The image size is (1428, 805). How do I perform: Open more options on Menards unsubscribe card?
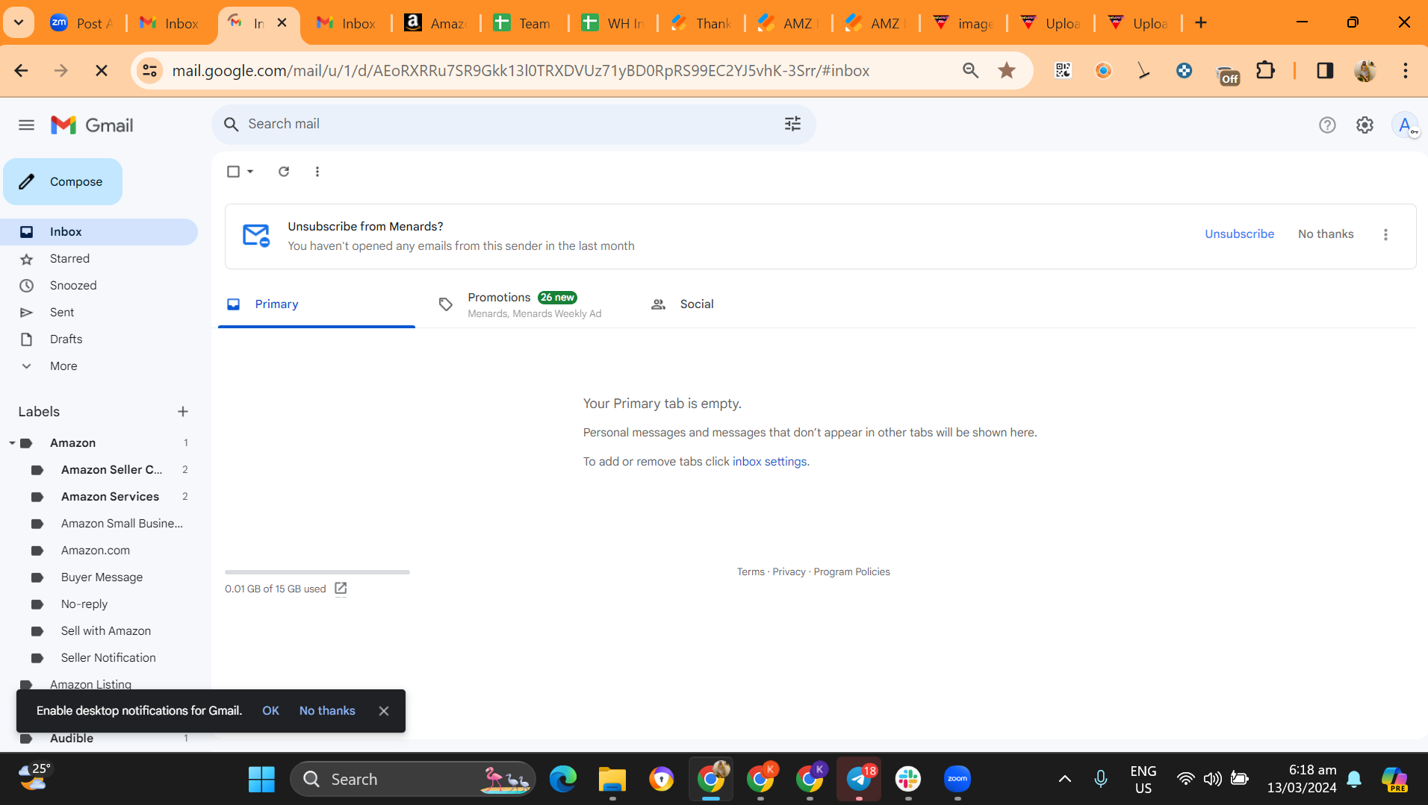(x=1385, y=234)
